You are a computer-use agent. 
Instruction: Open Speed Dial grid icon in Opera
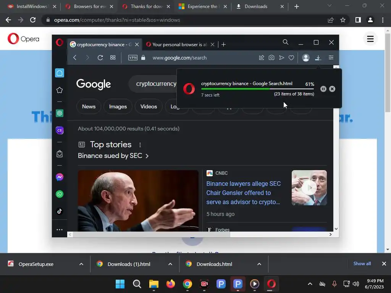[113, 58]
